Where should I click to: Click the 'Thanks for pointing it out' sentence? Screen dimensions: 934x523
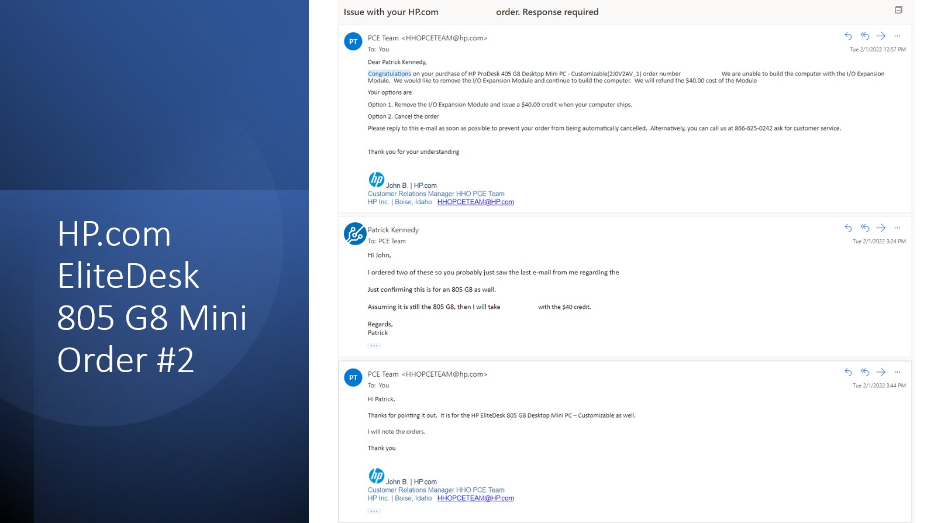[502, 415]
